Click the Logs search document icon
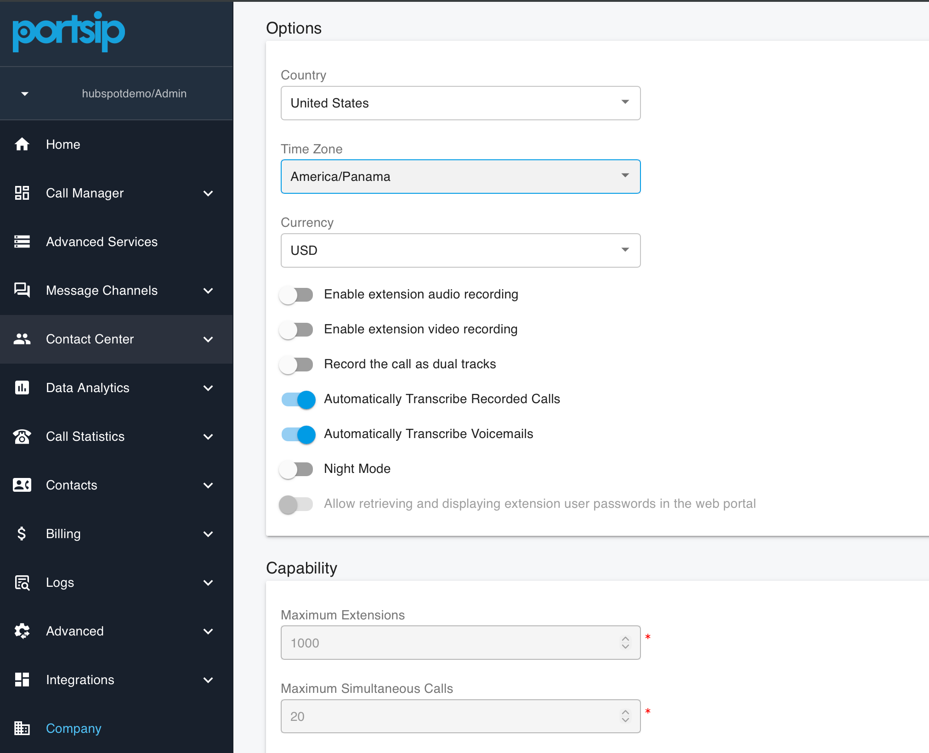The width and height of the screenshot is (929, 753). 22,582
